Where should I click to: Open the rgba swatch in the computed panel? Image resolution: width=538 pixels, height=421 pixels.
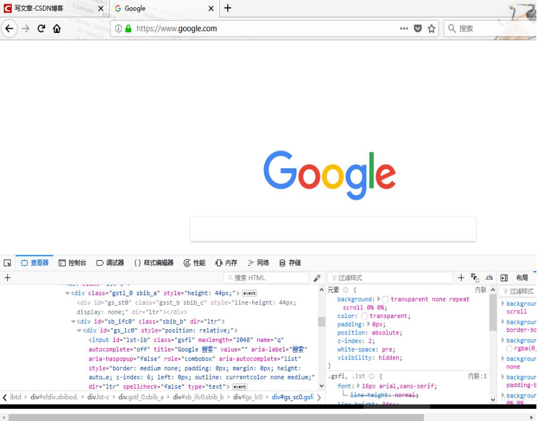(509, 349)
